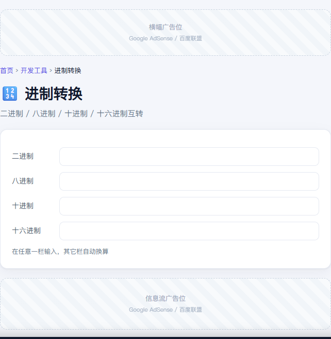Focus the 二进制 input field
Viewport: 331px width, 339px height.
click(x=189, y=157)
